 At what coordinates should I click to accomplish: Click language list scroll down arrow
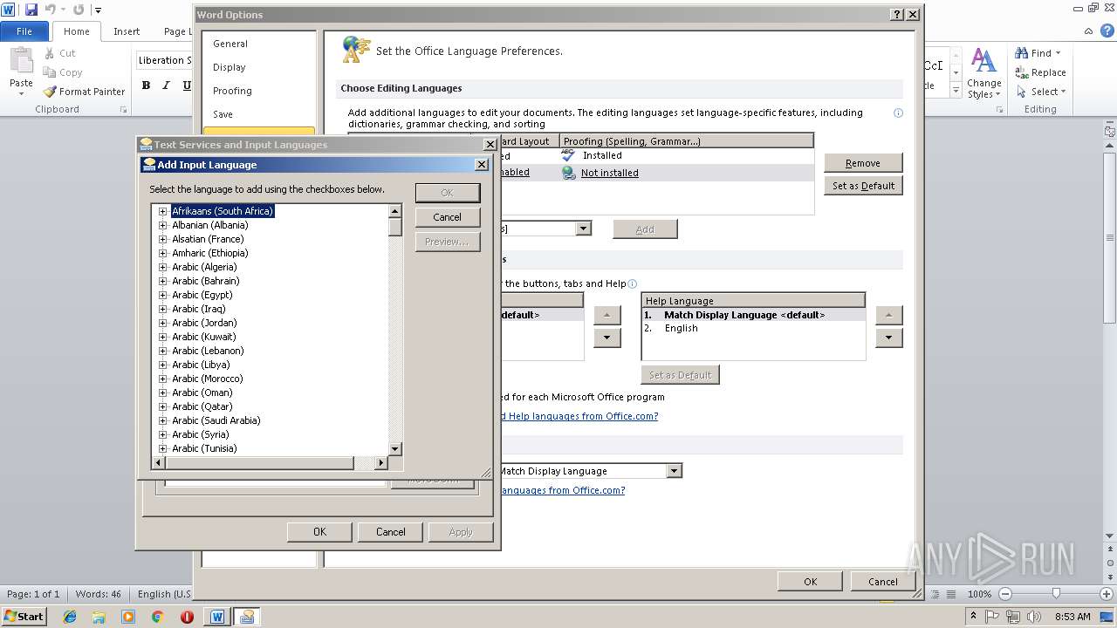pyautogui.click(x=395, y=448)
